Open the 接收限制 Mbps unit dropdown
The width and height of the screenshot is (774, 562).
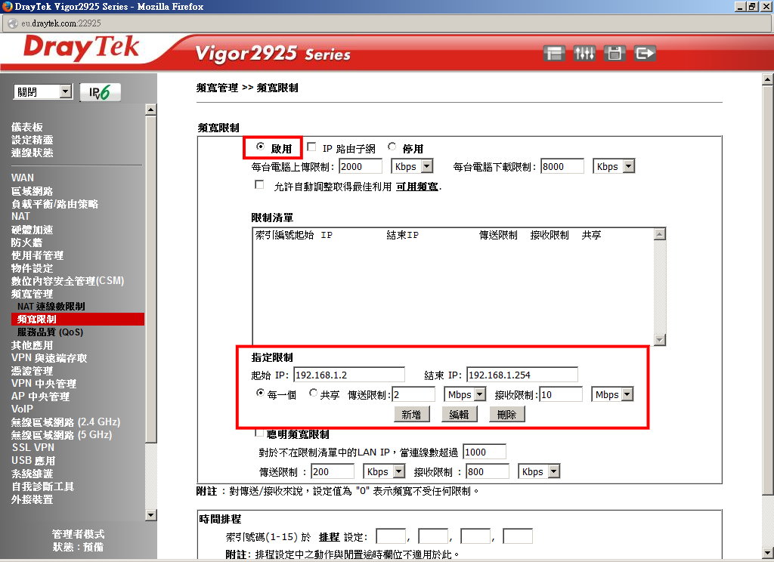click(612, 394)
